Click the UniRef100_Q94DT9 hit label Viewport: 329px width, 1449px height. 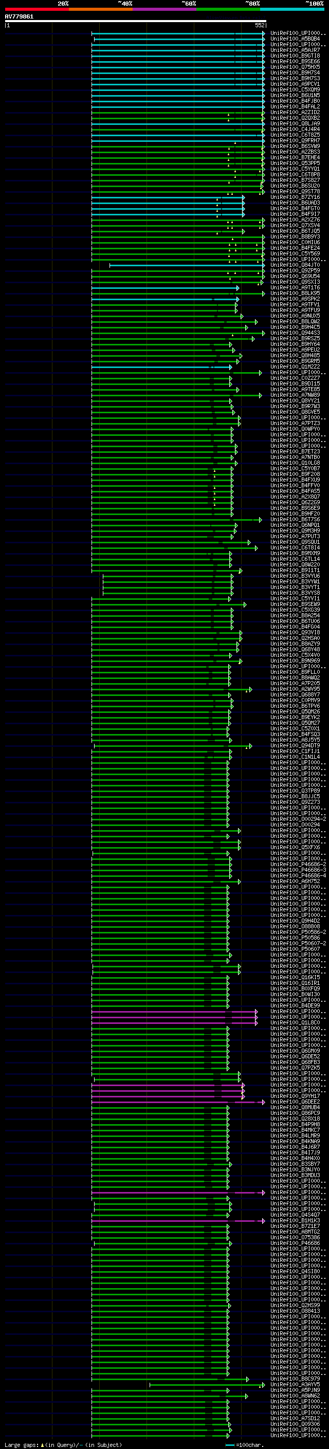295,746
